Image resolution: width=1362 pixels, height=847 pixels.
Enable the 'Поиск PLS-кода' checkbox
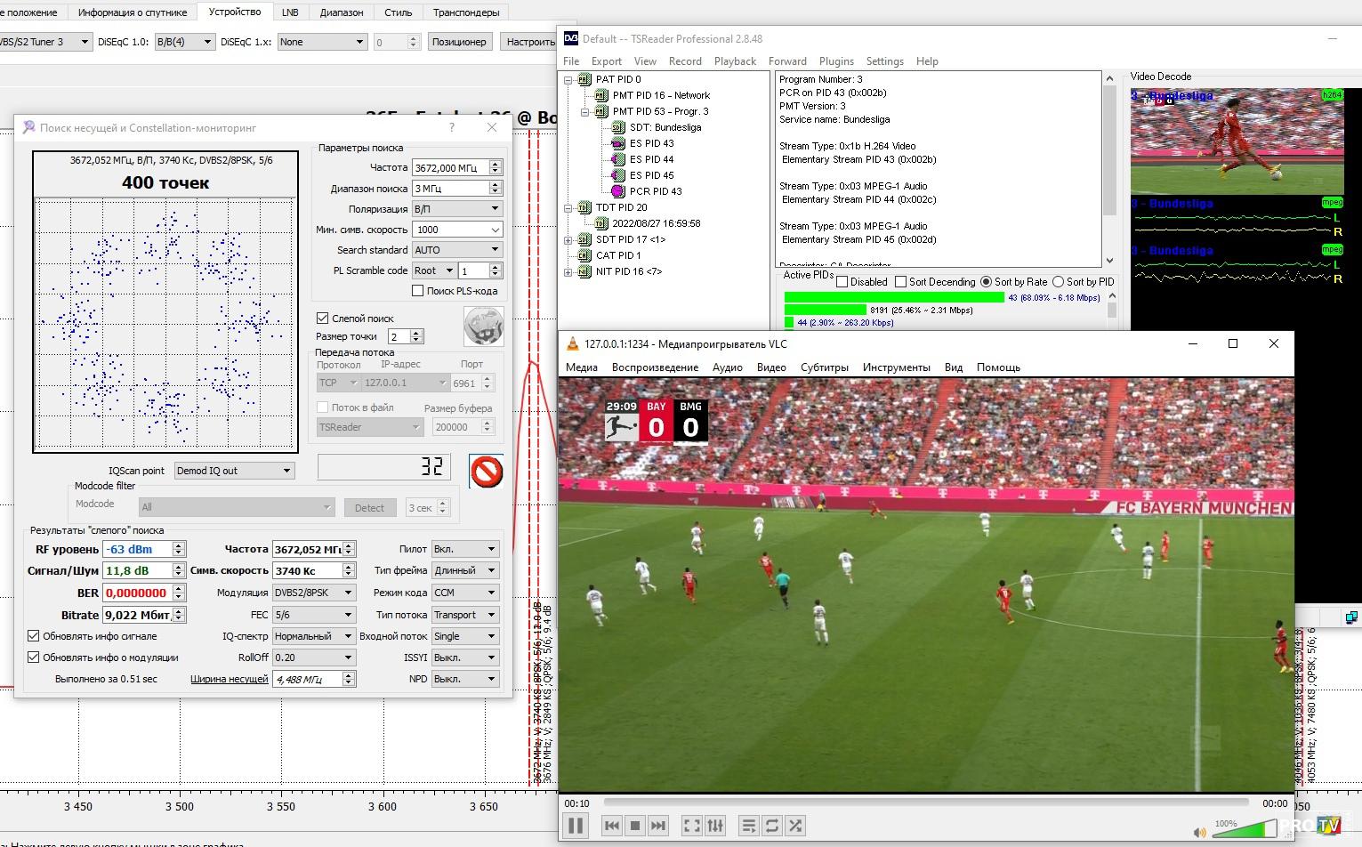tap(417, 291)
